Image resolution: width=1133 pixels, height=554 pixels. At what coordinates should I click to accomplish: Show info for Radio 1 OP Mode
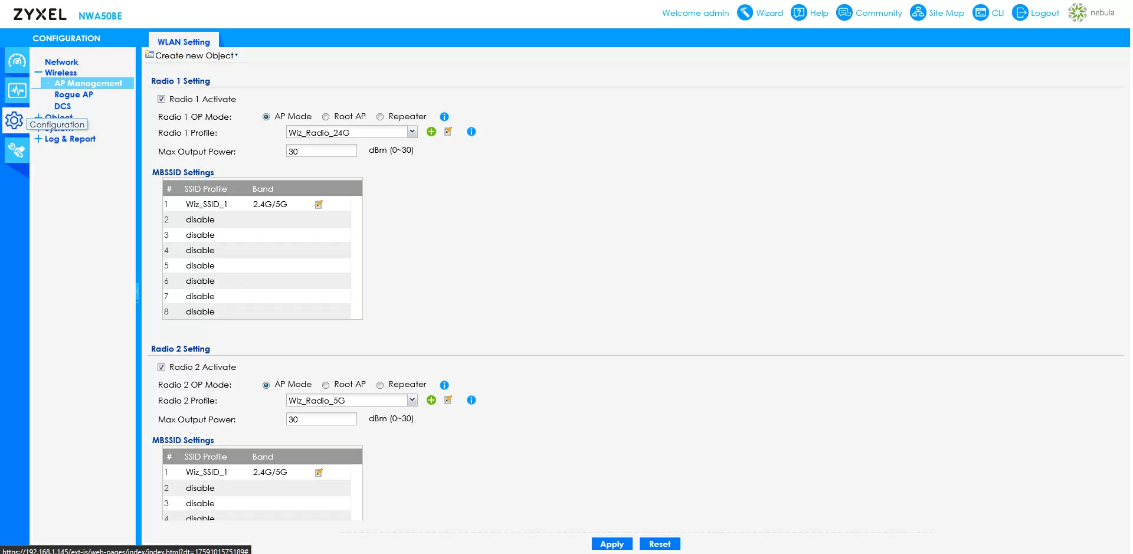point(444,117)
